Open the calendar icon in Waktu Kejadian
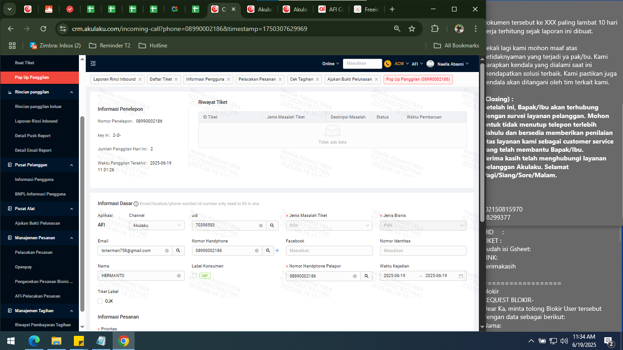The image size is (623, 350). coord(461,276)
